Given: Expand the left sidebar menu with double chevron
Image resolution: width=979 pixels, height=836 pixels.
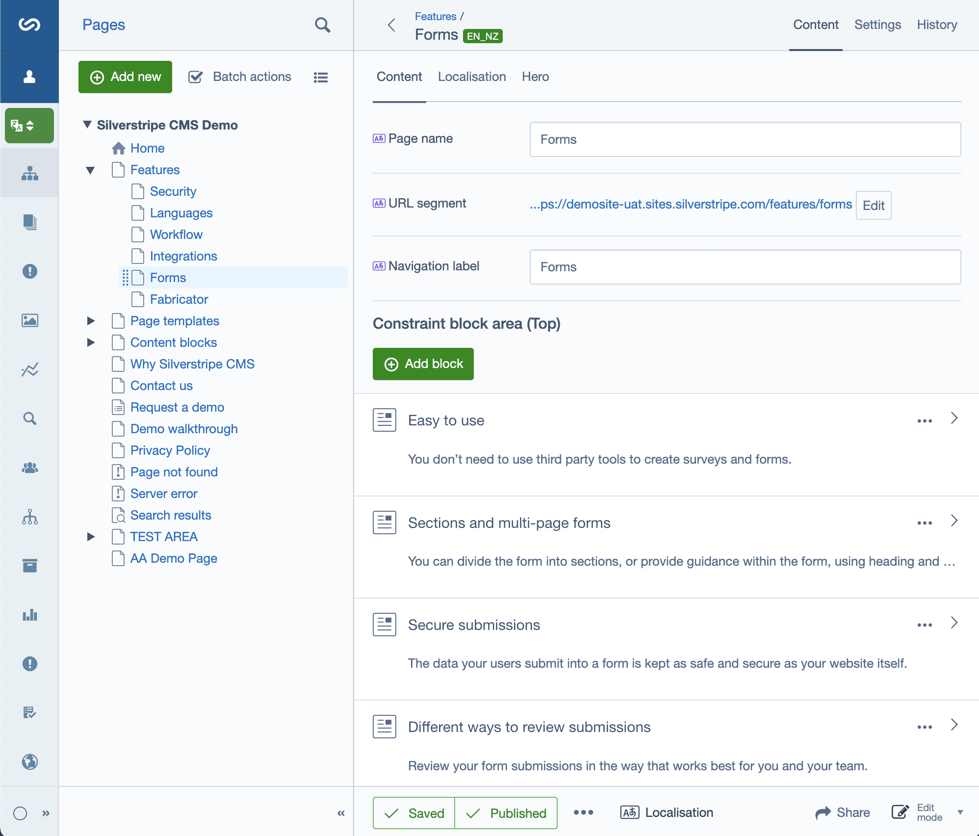Looking at the screenshot, I should click(x=46, y=813).
